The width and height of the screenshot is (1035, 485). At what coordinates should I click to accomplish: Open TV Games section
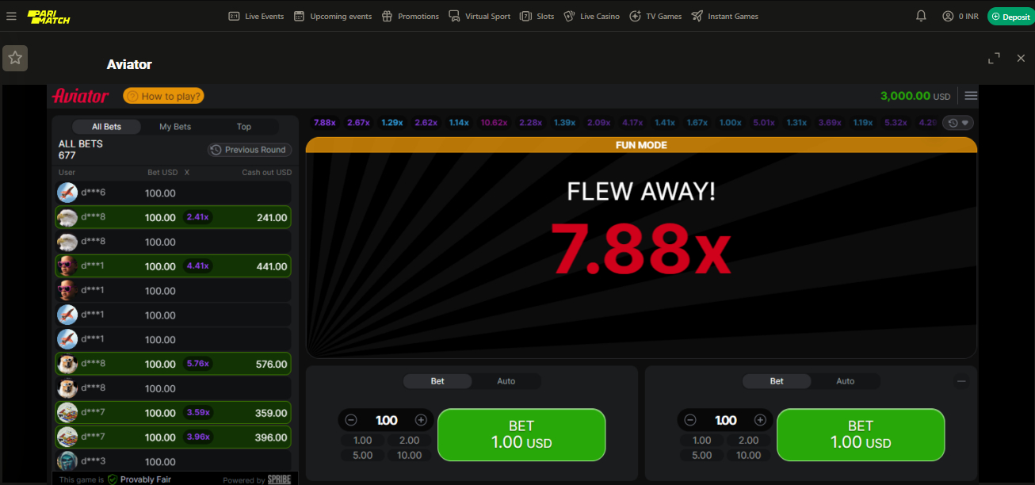tap(655, 16)
